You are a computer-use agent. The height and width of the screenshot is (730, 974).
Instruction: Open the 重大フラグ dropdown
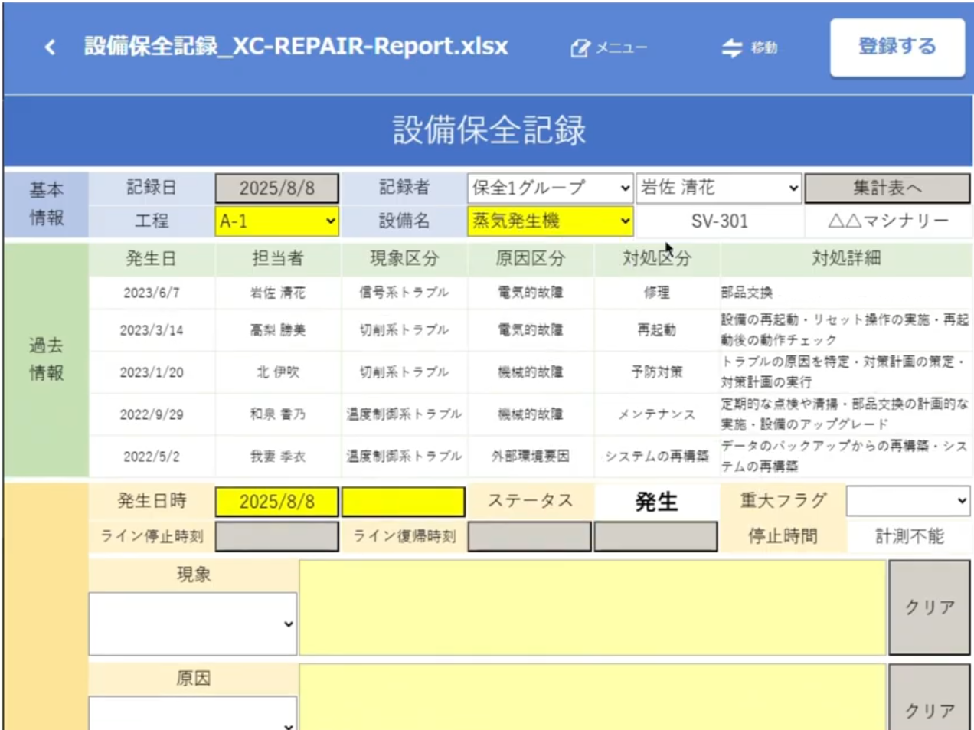907,501
